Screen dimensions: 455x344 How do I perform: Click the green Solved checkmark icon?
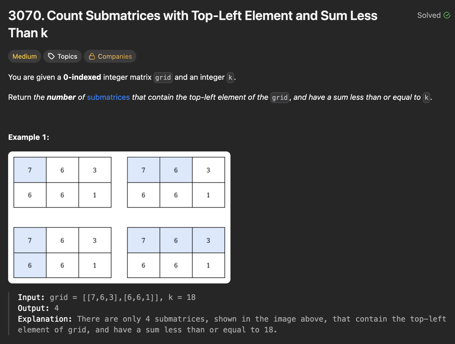447,15
